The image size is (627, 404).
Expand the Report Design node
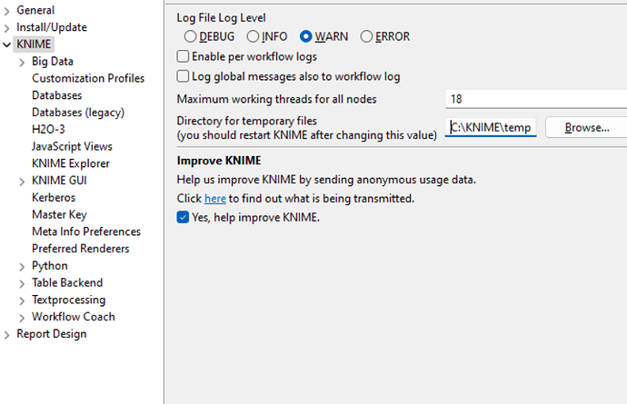coord(7,334)
